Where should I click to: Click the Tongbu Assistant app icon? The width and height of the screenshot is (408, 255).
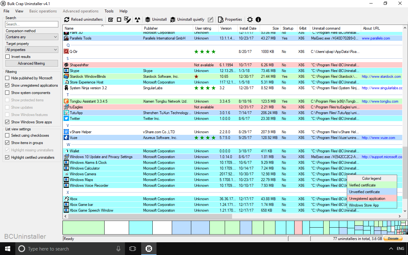click(66, 101)
